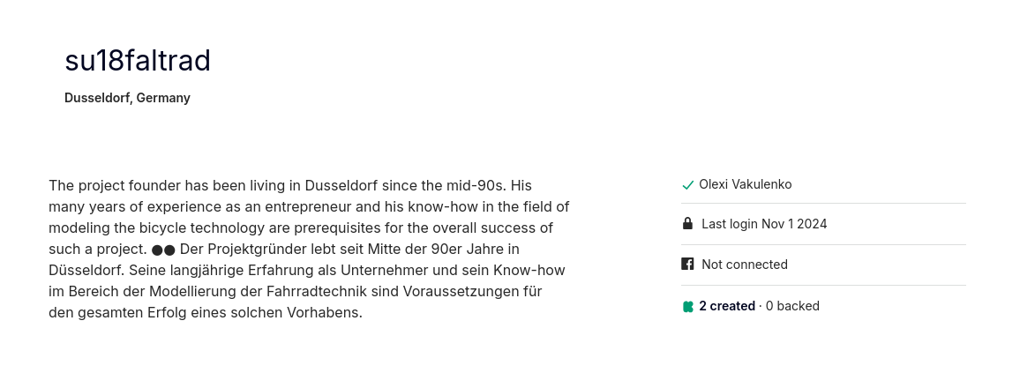Open the "2 created" projects link
This screenshot has height=373, width=1020.
[x=727, y=306]
